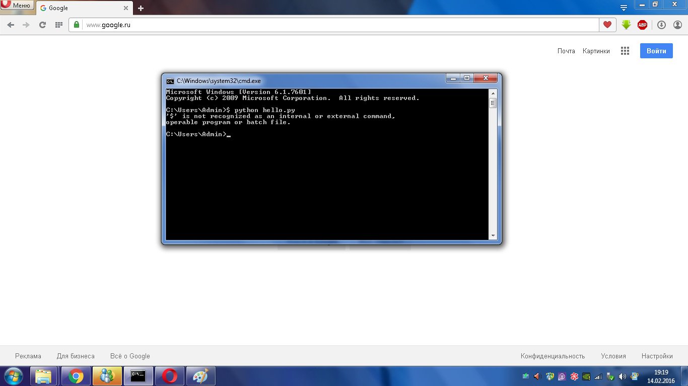The image size is (688, 386).
Task: Click the Реклама footer link
Action: tap(28, 356)
